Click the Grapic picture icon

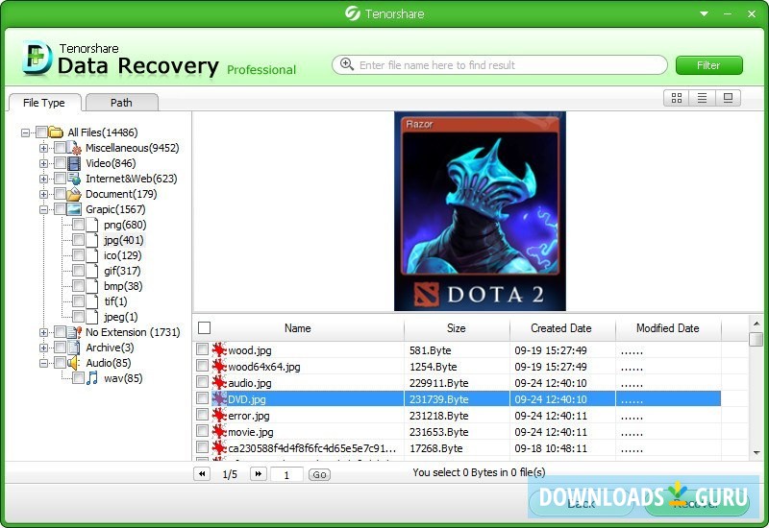point(74,209)
